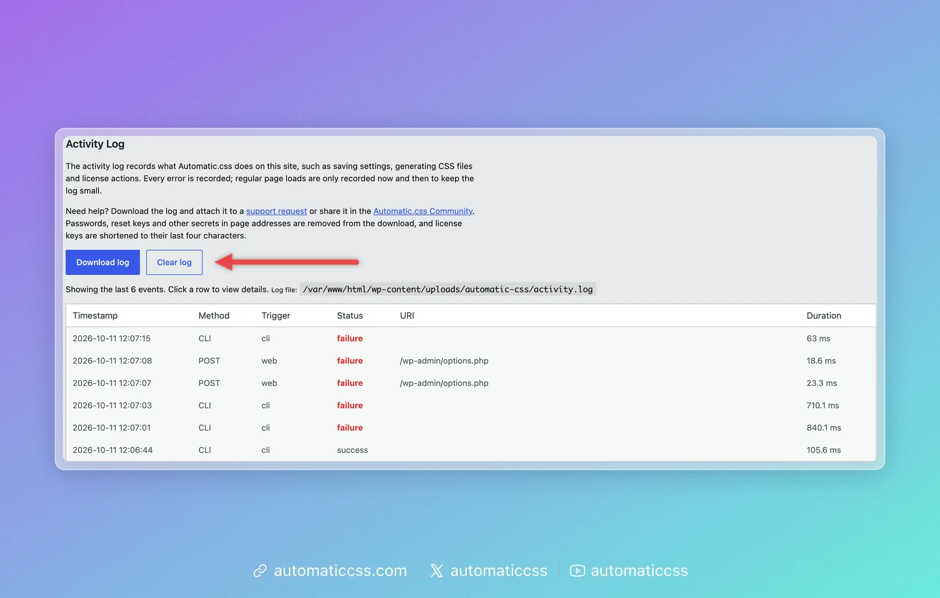
Task: Click the Duration column header
Action: pyautogui.click(x=824, y=316)
